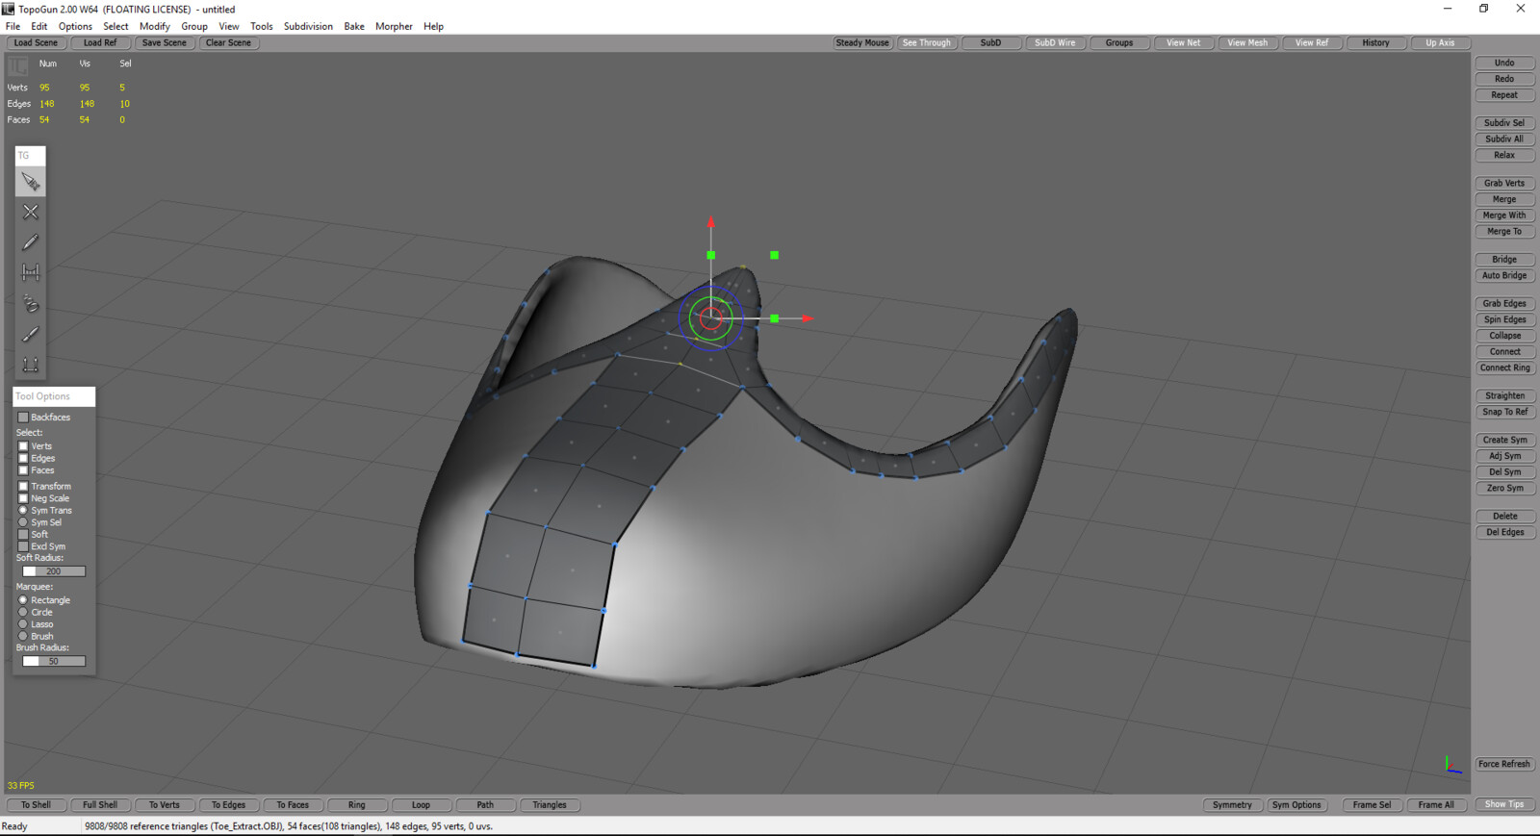Image resolution: width=1540 pixels, height=836 pixels.
Task: Click the Load Ref button
Action: 100,42
